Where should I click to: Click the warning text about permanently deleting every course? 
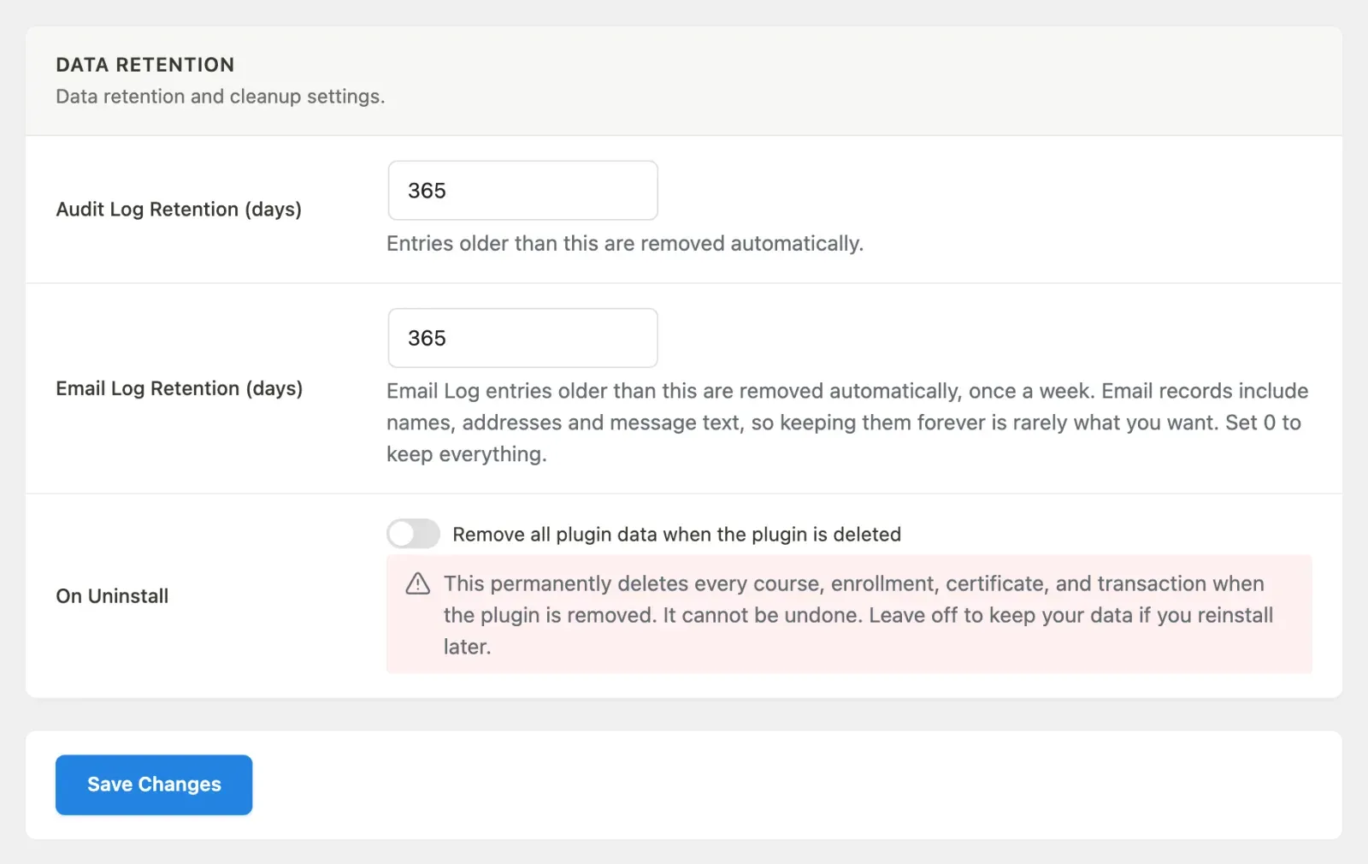click(858, 615)
